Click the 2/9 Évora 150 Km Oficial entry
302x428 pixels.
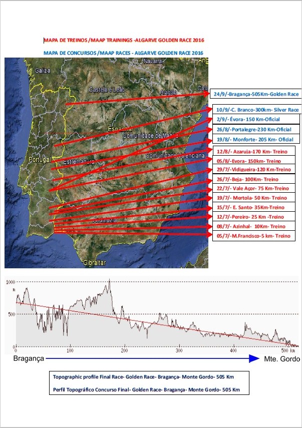click(256, 119)
